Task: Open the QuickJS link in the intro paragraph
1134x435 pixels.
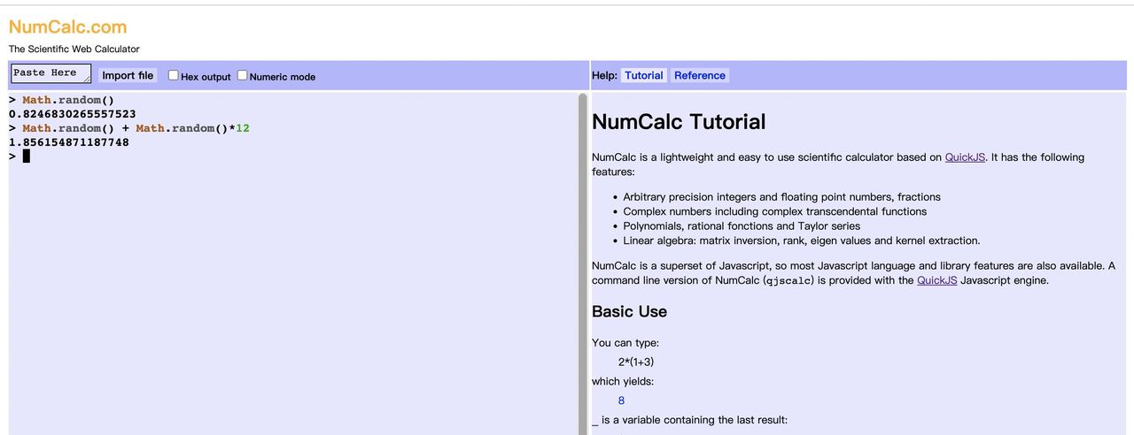Action: click(x=965, y=157)
